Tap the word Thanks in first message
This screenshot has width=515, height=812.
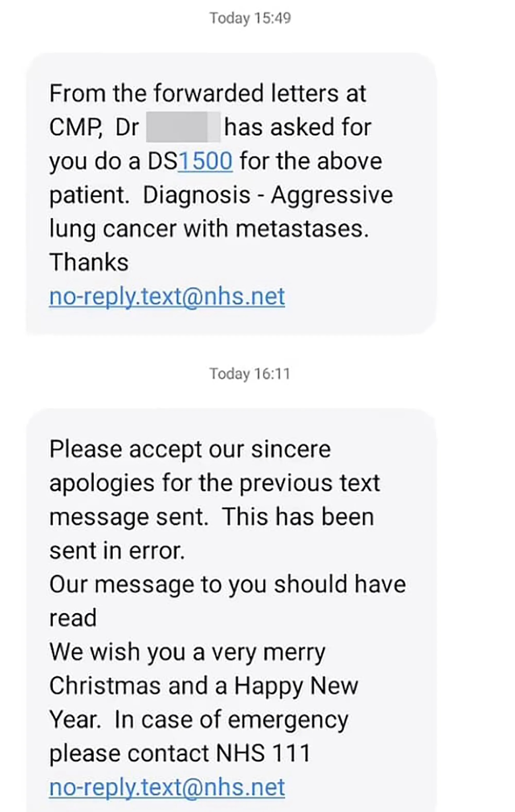click(x=89, y=262)
